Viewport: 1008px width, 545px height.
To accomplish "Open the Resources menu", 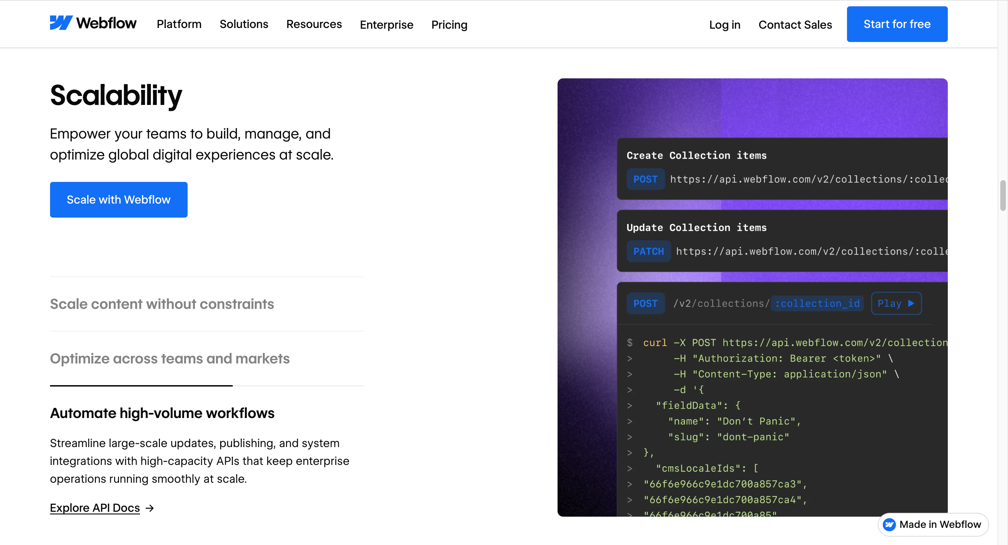I will (314, 24).
